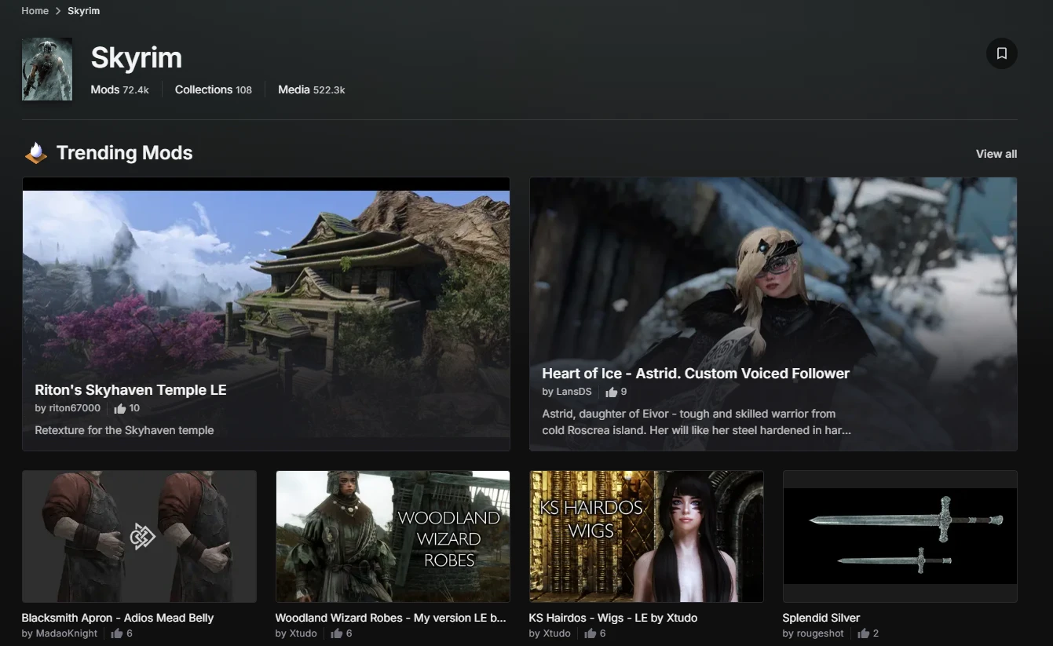Open Xtudo author under Woodland Wizard Robes

pyautogui.click(x=303, y=633)
